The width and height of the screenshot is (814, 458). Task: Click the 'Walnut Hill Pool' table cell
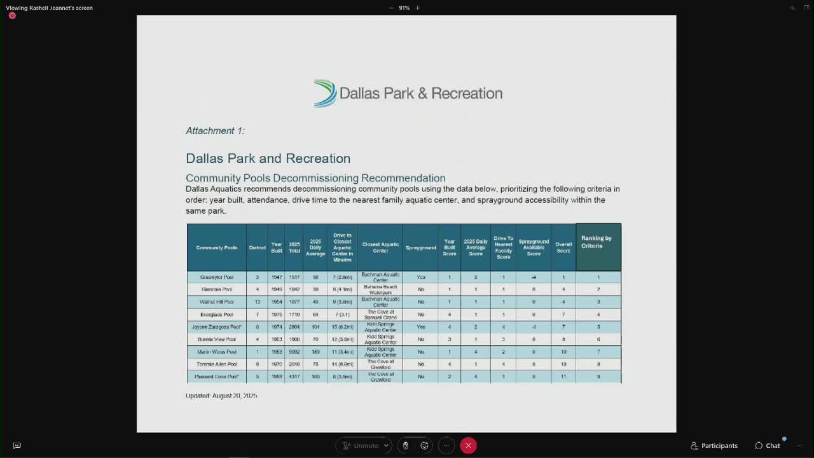tap(217, 302)
